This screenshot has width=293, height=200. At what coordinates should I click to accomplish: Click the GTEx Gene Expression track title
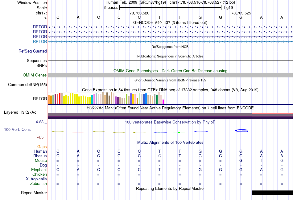click(170, 90)
